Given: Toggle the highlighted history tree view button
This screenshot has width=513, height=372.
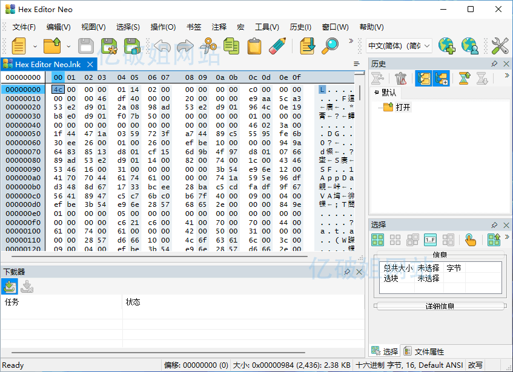Looking at the screenshot, I should [422, 78].
